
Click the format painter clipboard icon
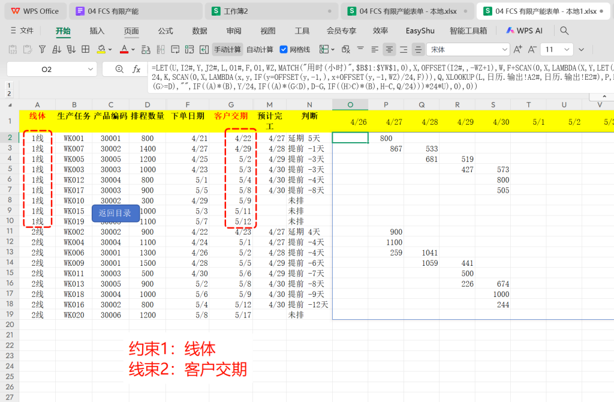click(28, 49)
